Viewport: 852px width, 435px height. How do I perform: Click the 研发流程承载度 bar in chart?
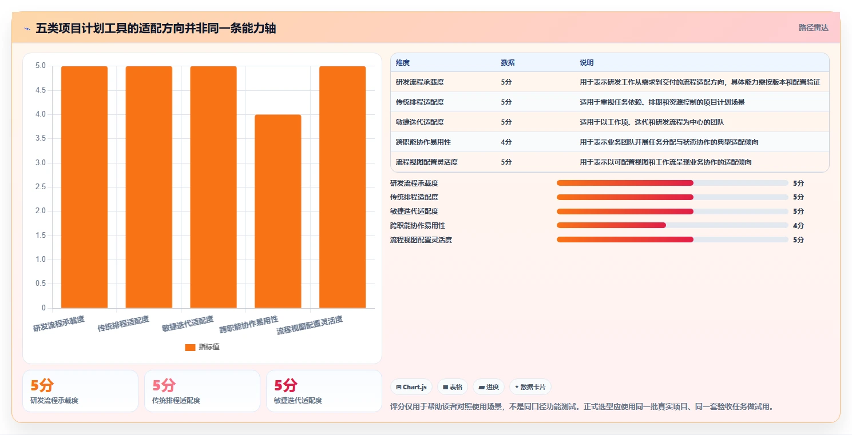84,187
